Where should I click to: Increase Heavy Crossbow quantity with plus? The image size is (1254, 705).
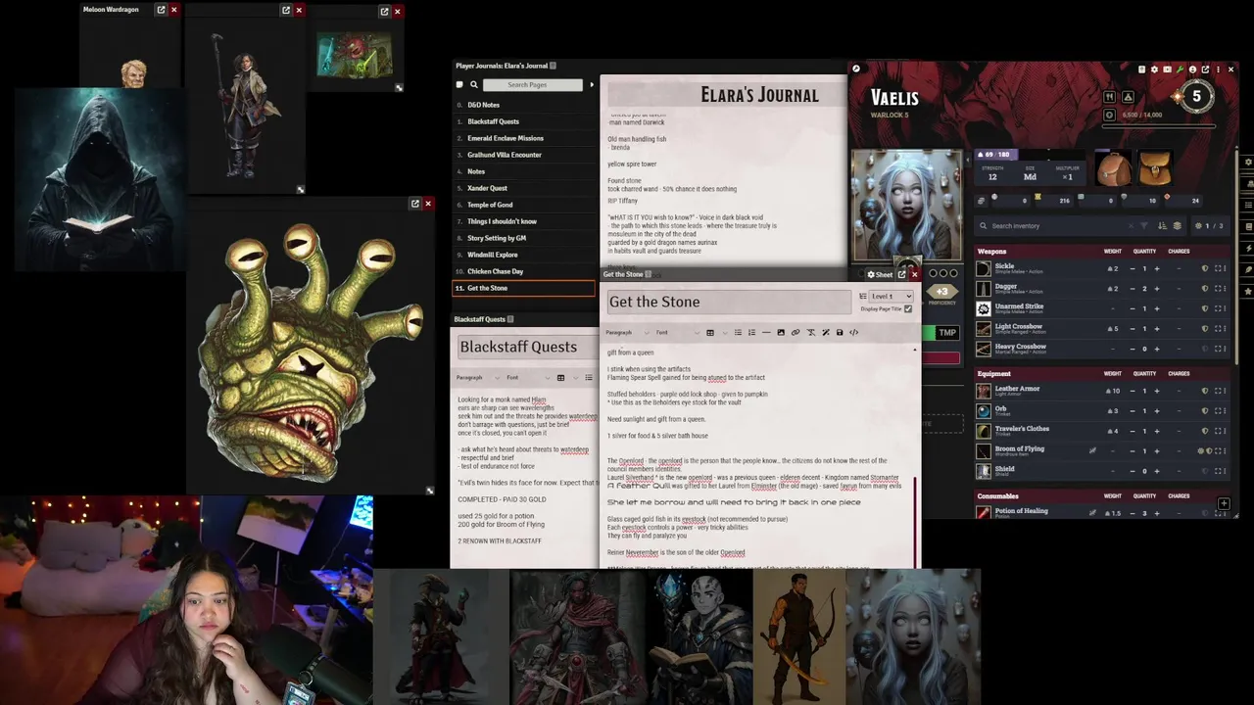pos(1157,349)
